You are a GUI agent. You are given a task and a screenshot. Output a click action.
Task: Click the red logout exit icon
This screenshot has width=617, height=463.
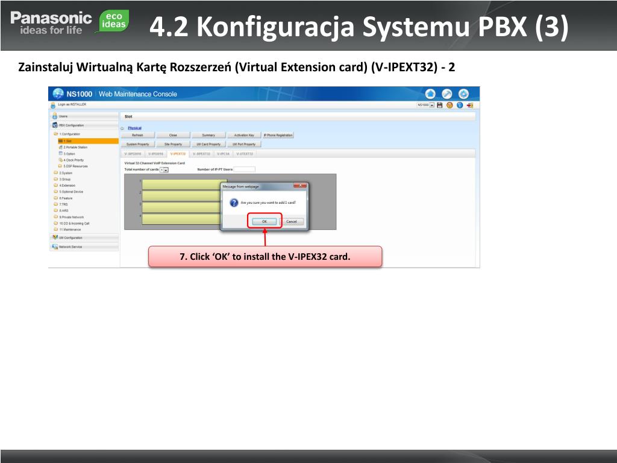coord(470,105)
